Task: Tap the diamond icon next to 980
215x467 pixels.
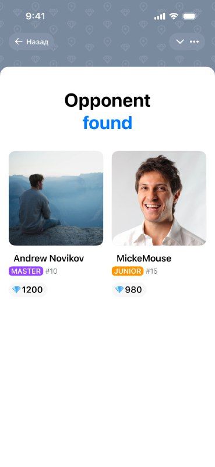Action: 119,290
